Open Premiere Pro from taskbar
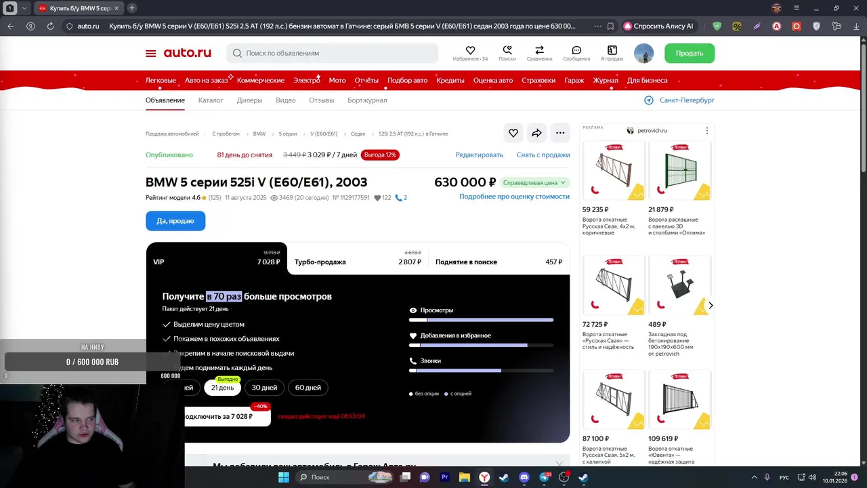 [445, 477]
